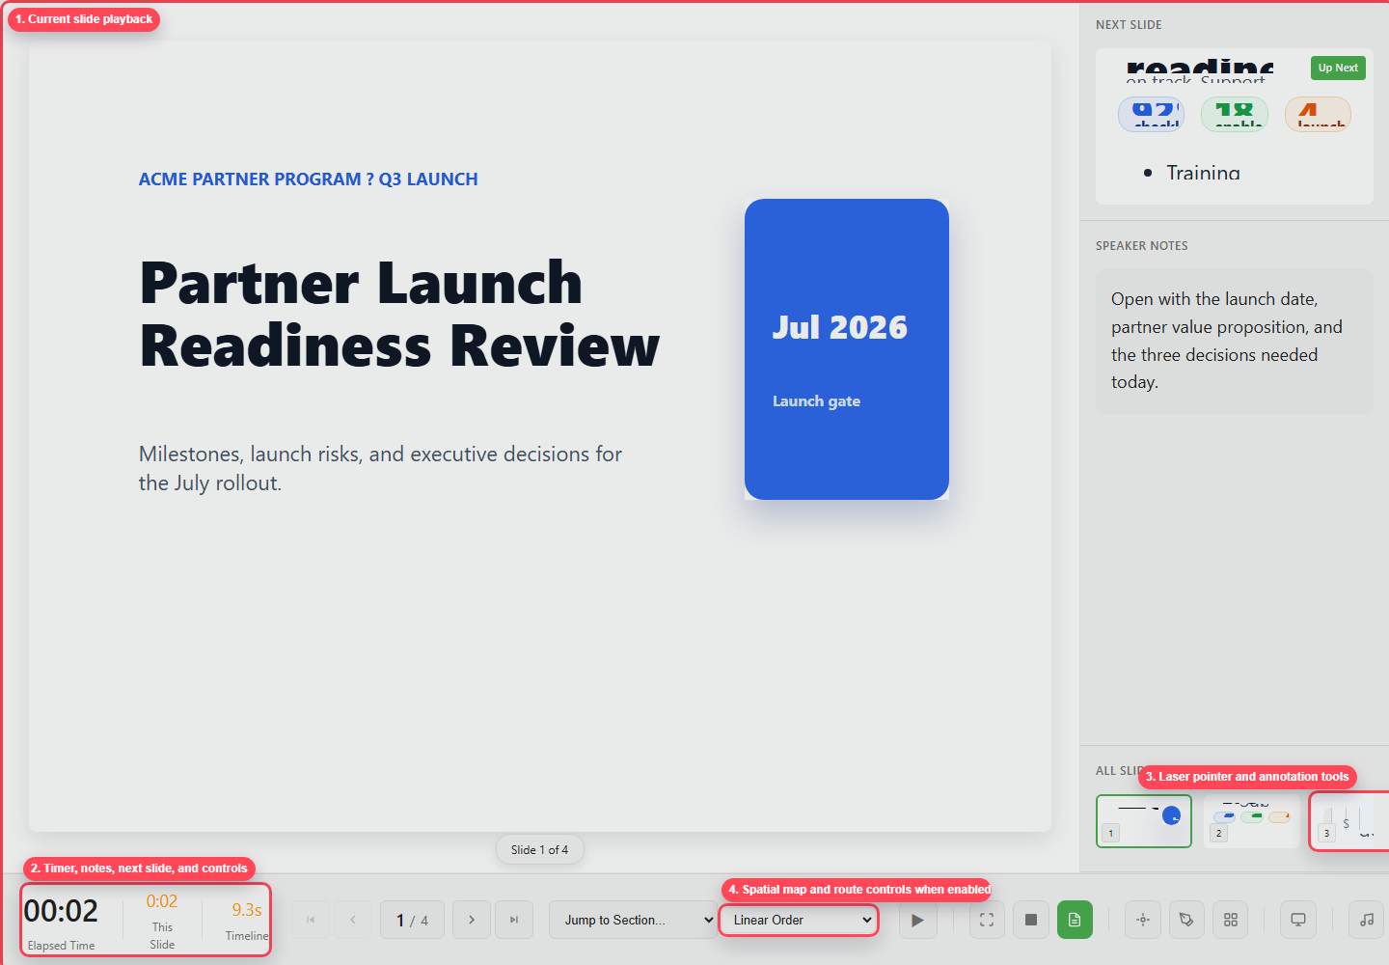Click the 00:02 elapsed time readout
Viewport: 1389px width, 965px height.
[61, 911]
